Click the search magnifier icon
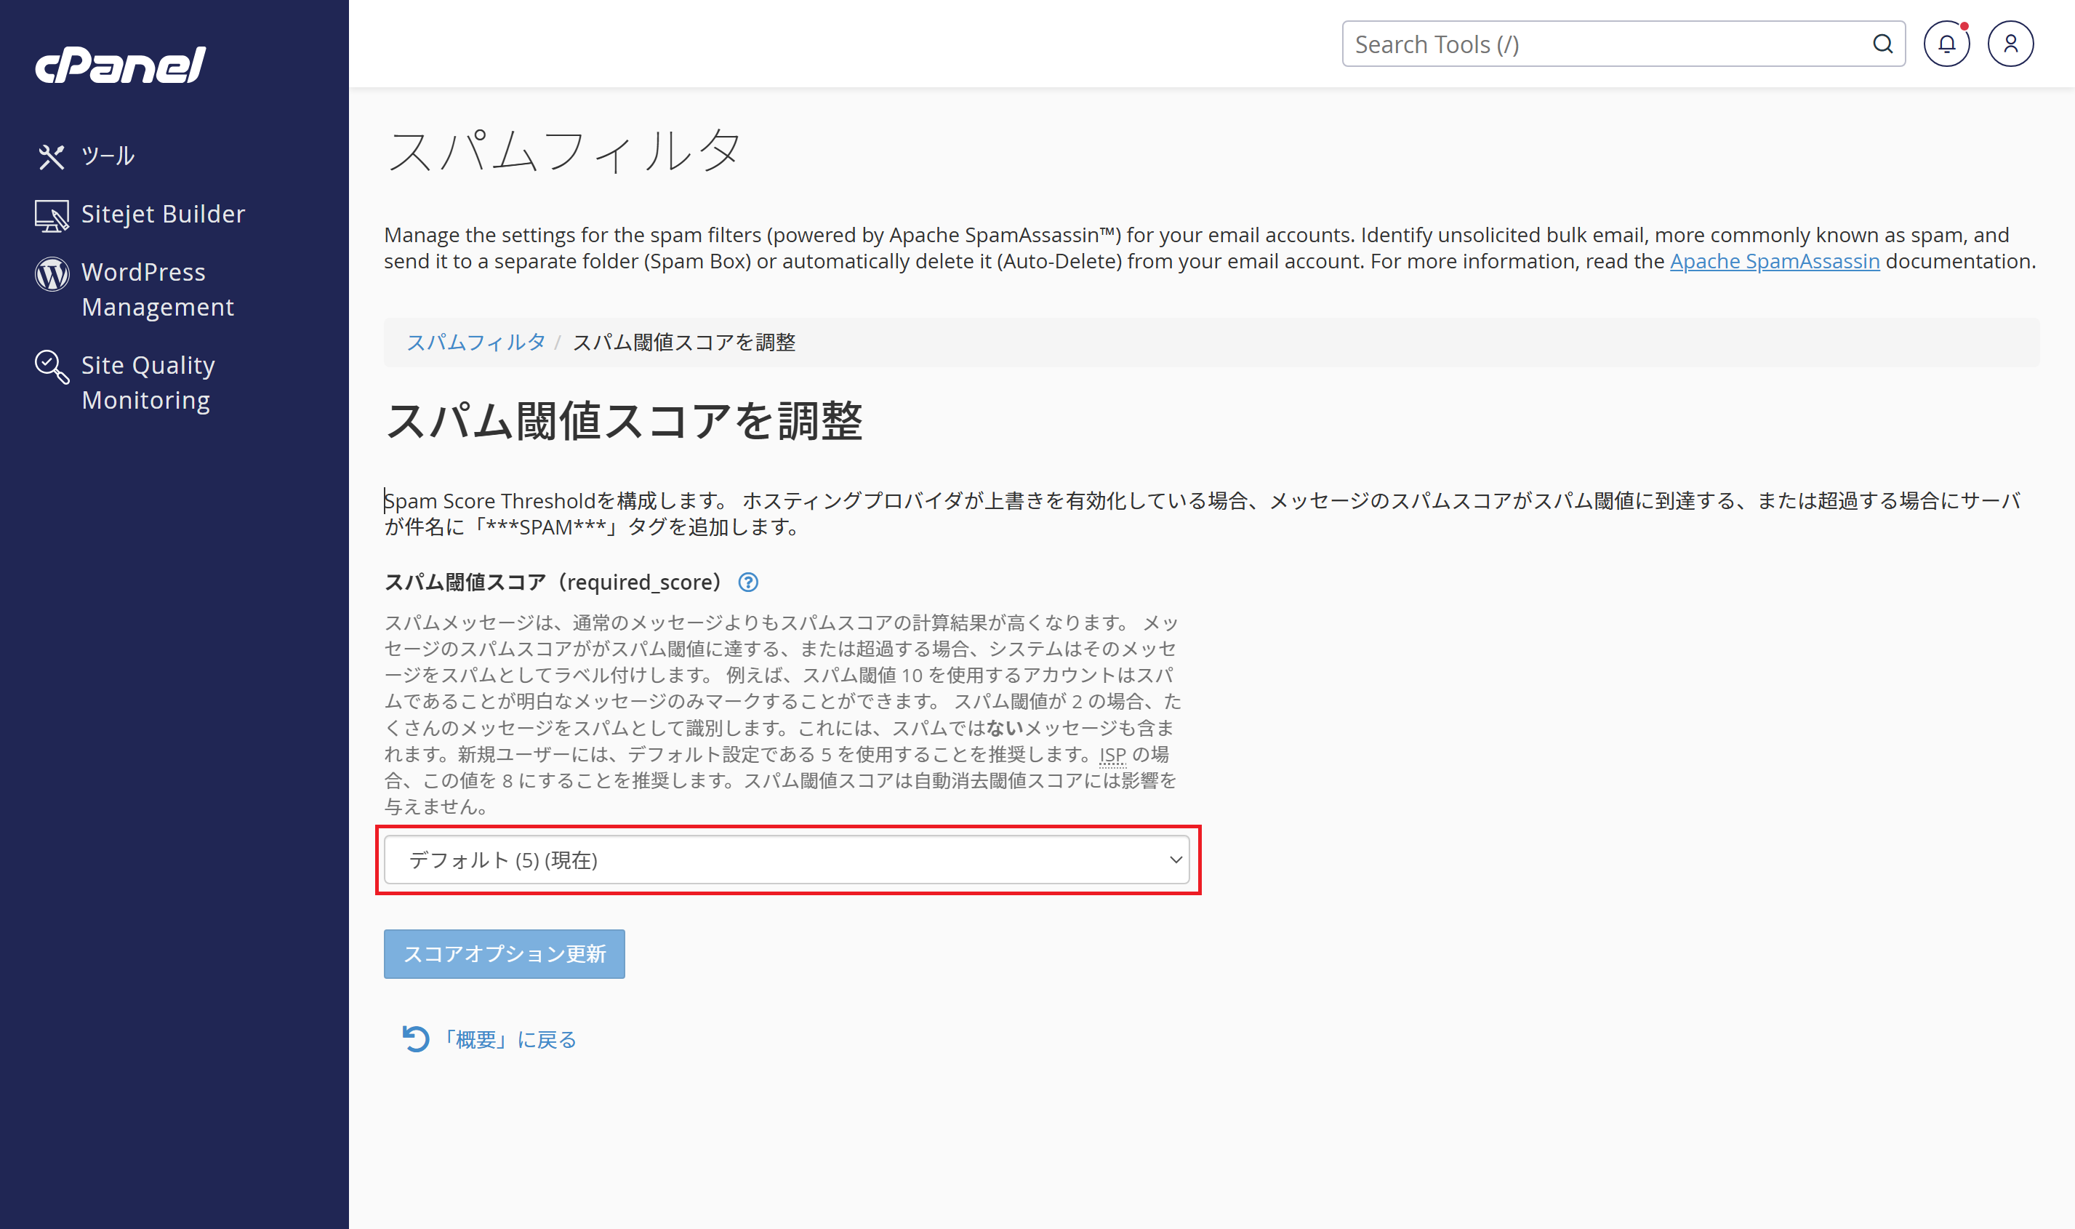This screenshot has width=2075, height=1229. pyautogui.click(x=1882, y=44)
